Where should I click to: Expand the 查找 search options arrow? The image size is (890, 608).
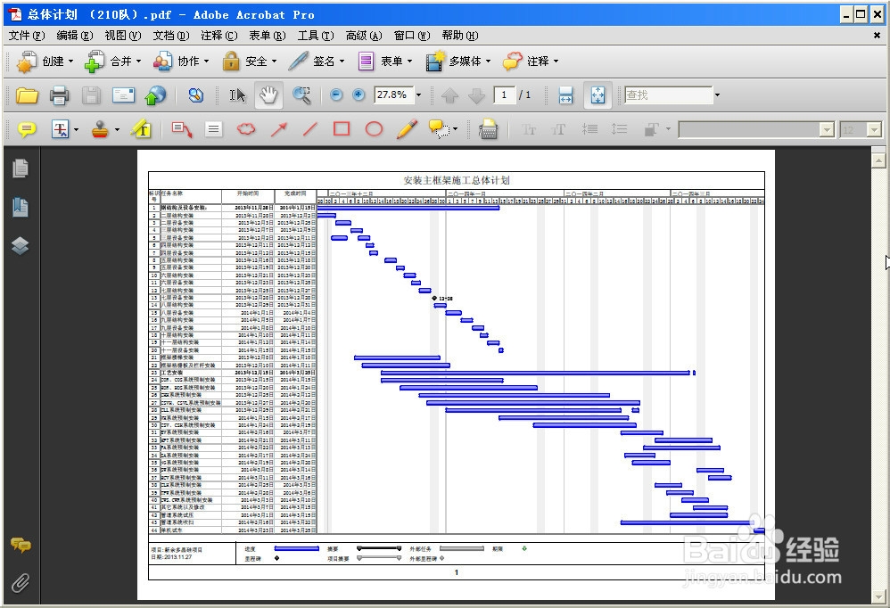[x=717, y=95]
